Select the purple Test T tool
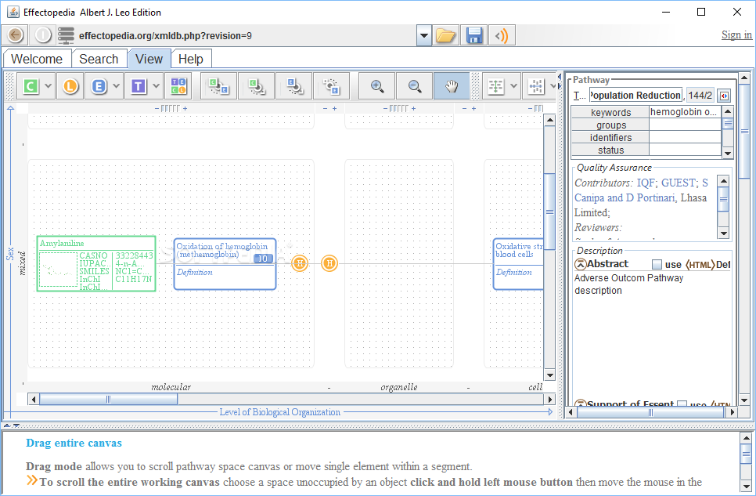 click(139, 86)
